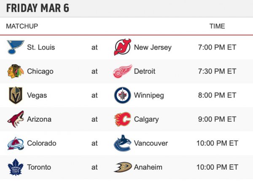This screenshot has width=253, height=181.
Task: Click the Calgary Flames logo
Action: pyautogui.click(x=122, y=119)
